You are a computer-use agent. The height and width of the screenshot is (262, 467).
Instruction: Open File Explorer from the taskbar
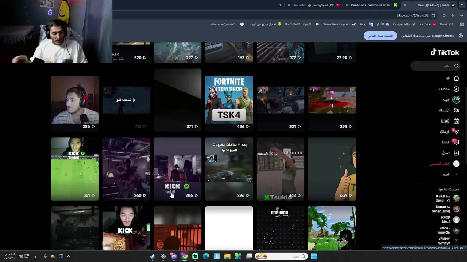coord(227,257)
